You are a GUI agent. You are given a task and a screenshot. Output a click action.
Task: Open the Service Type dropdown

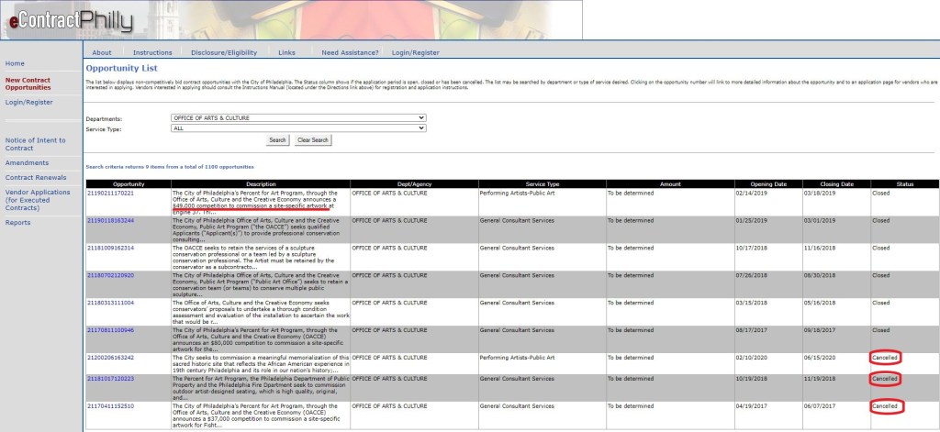coord(298,128)
